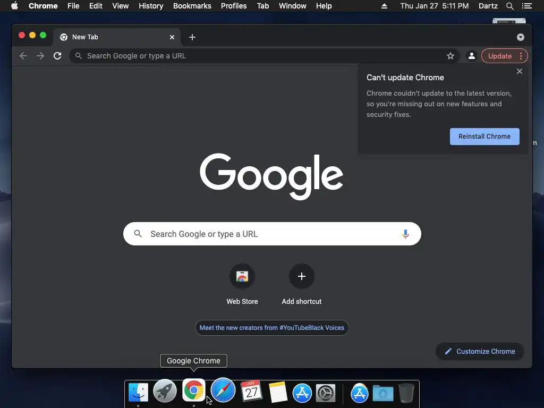Launch Safari from the Dock

[x=223, y=390]
